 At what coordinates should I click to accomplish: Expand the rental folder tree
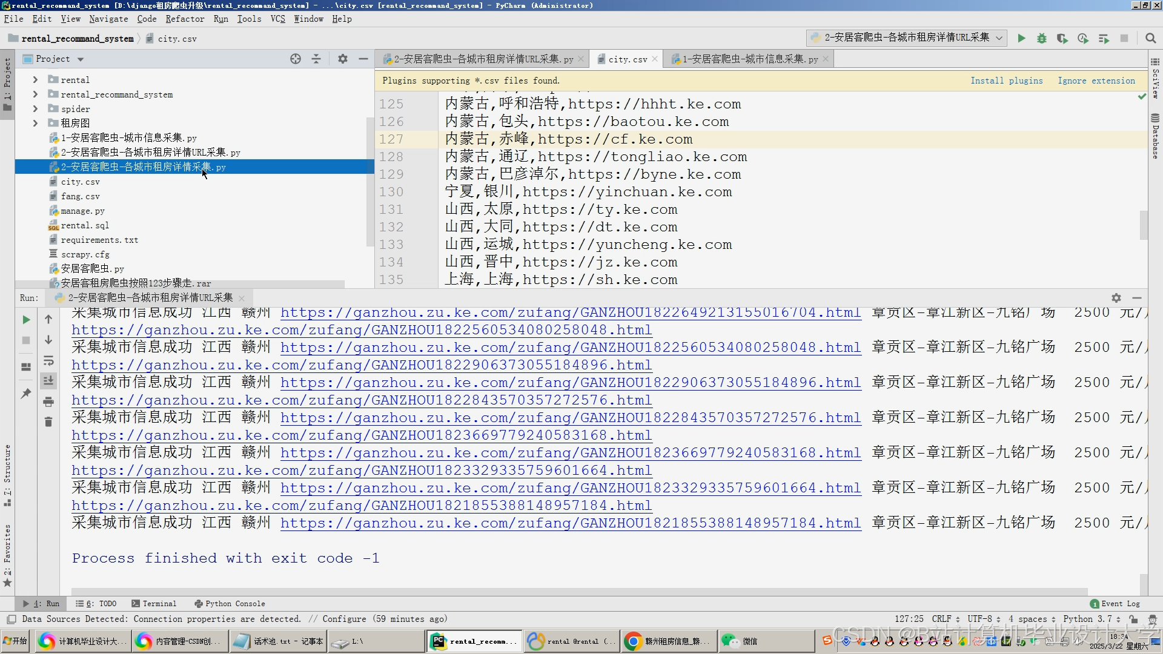36,79
